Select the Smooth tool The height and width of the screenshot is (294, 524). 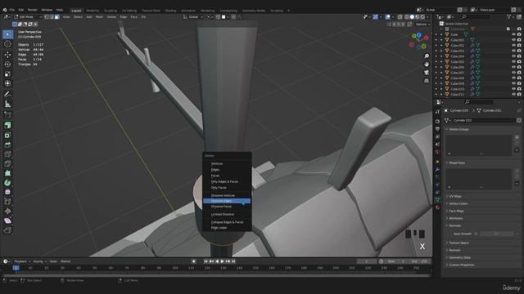(7, 192)
